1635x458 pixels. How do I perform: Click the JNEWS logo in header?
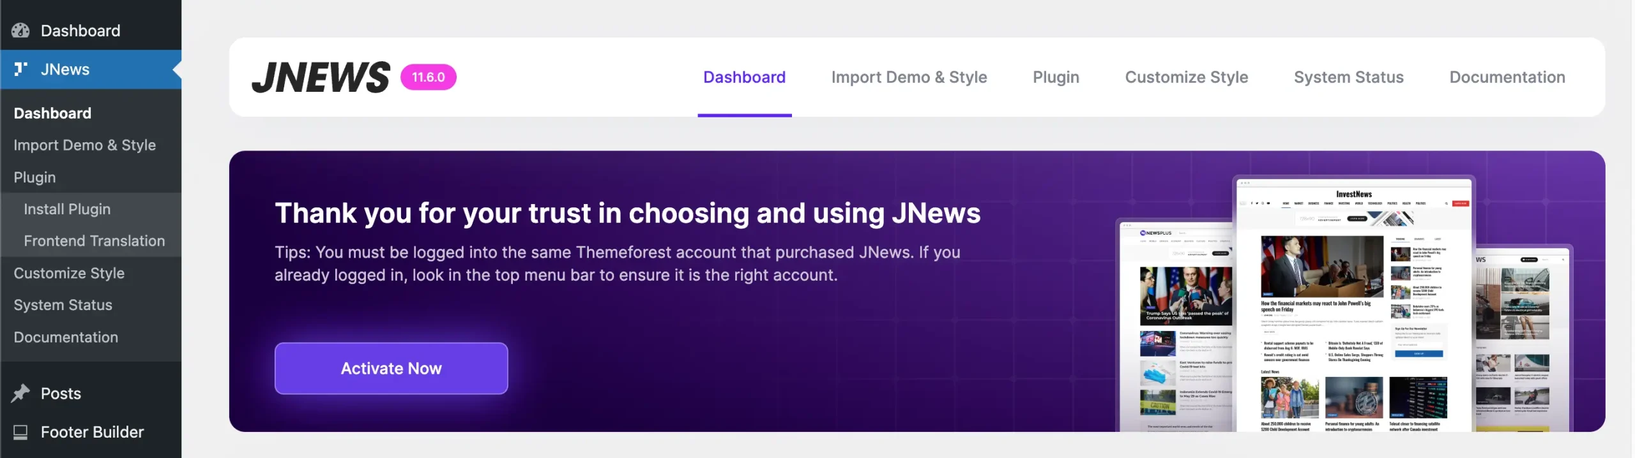[321, 77]
